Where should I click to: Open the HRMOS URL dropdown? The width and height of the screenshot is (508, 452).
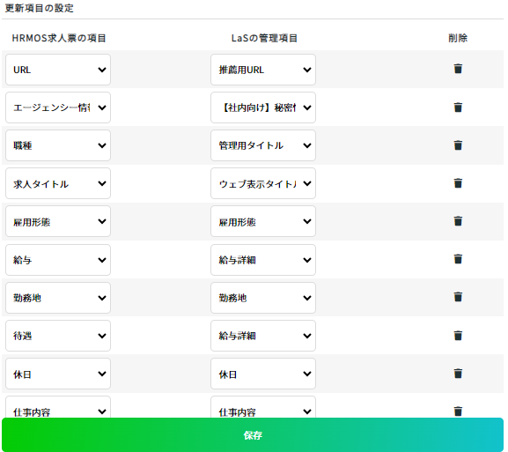(58, 70)
